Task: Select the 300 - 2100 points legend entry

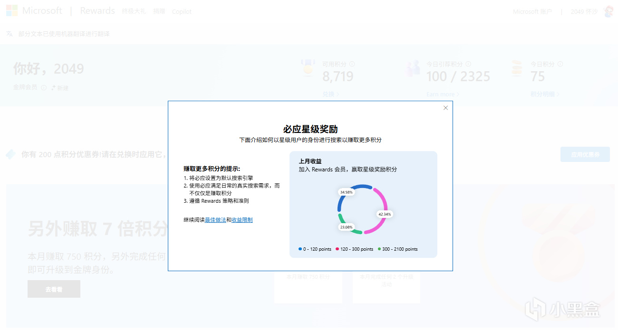Action: pos(398,249)
